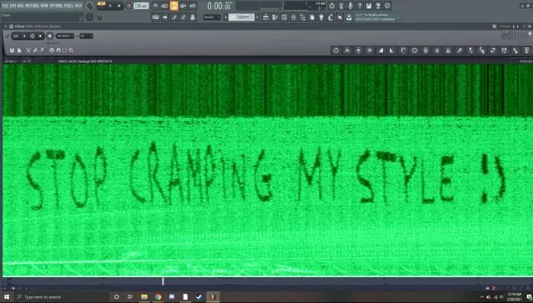The image size is (533, 303).
Task: Click the main transport play button
Action: point(110,6)
